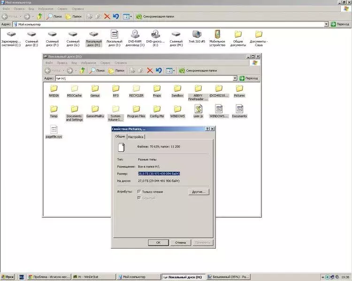The image size is (352, 281).
Task: Select local disk (I:) icon
Action: click(114, 38)
